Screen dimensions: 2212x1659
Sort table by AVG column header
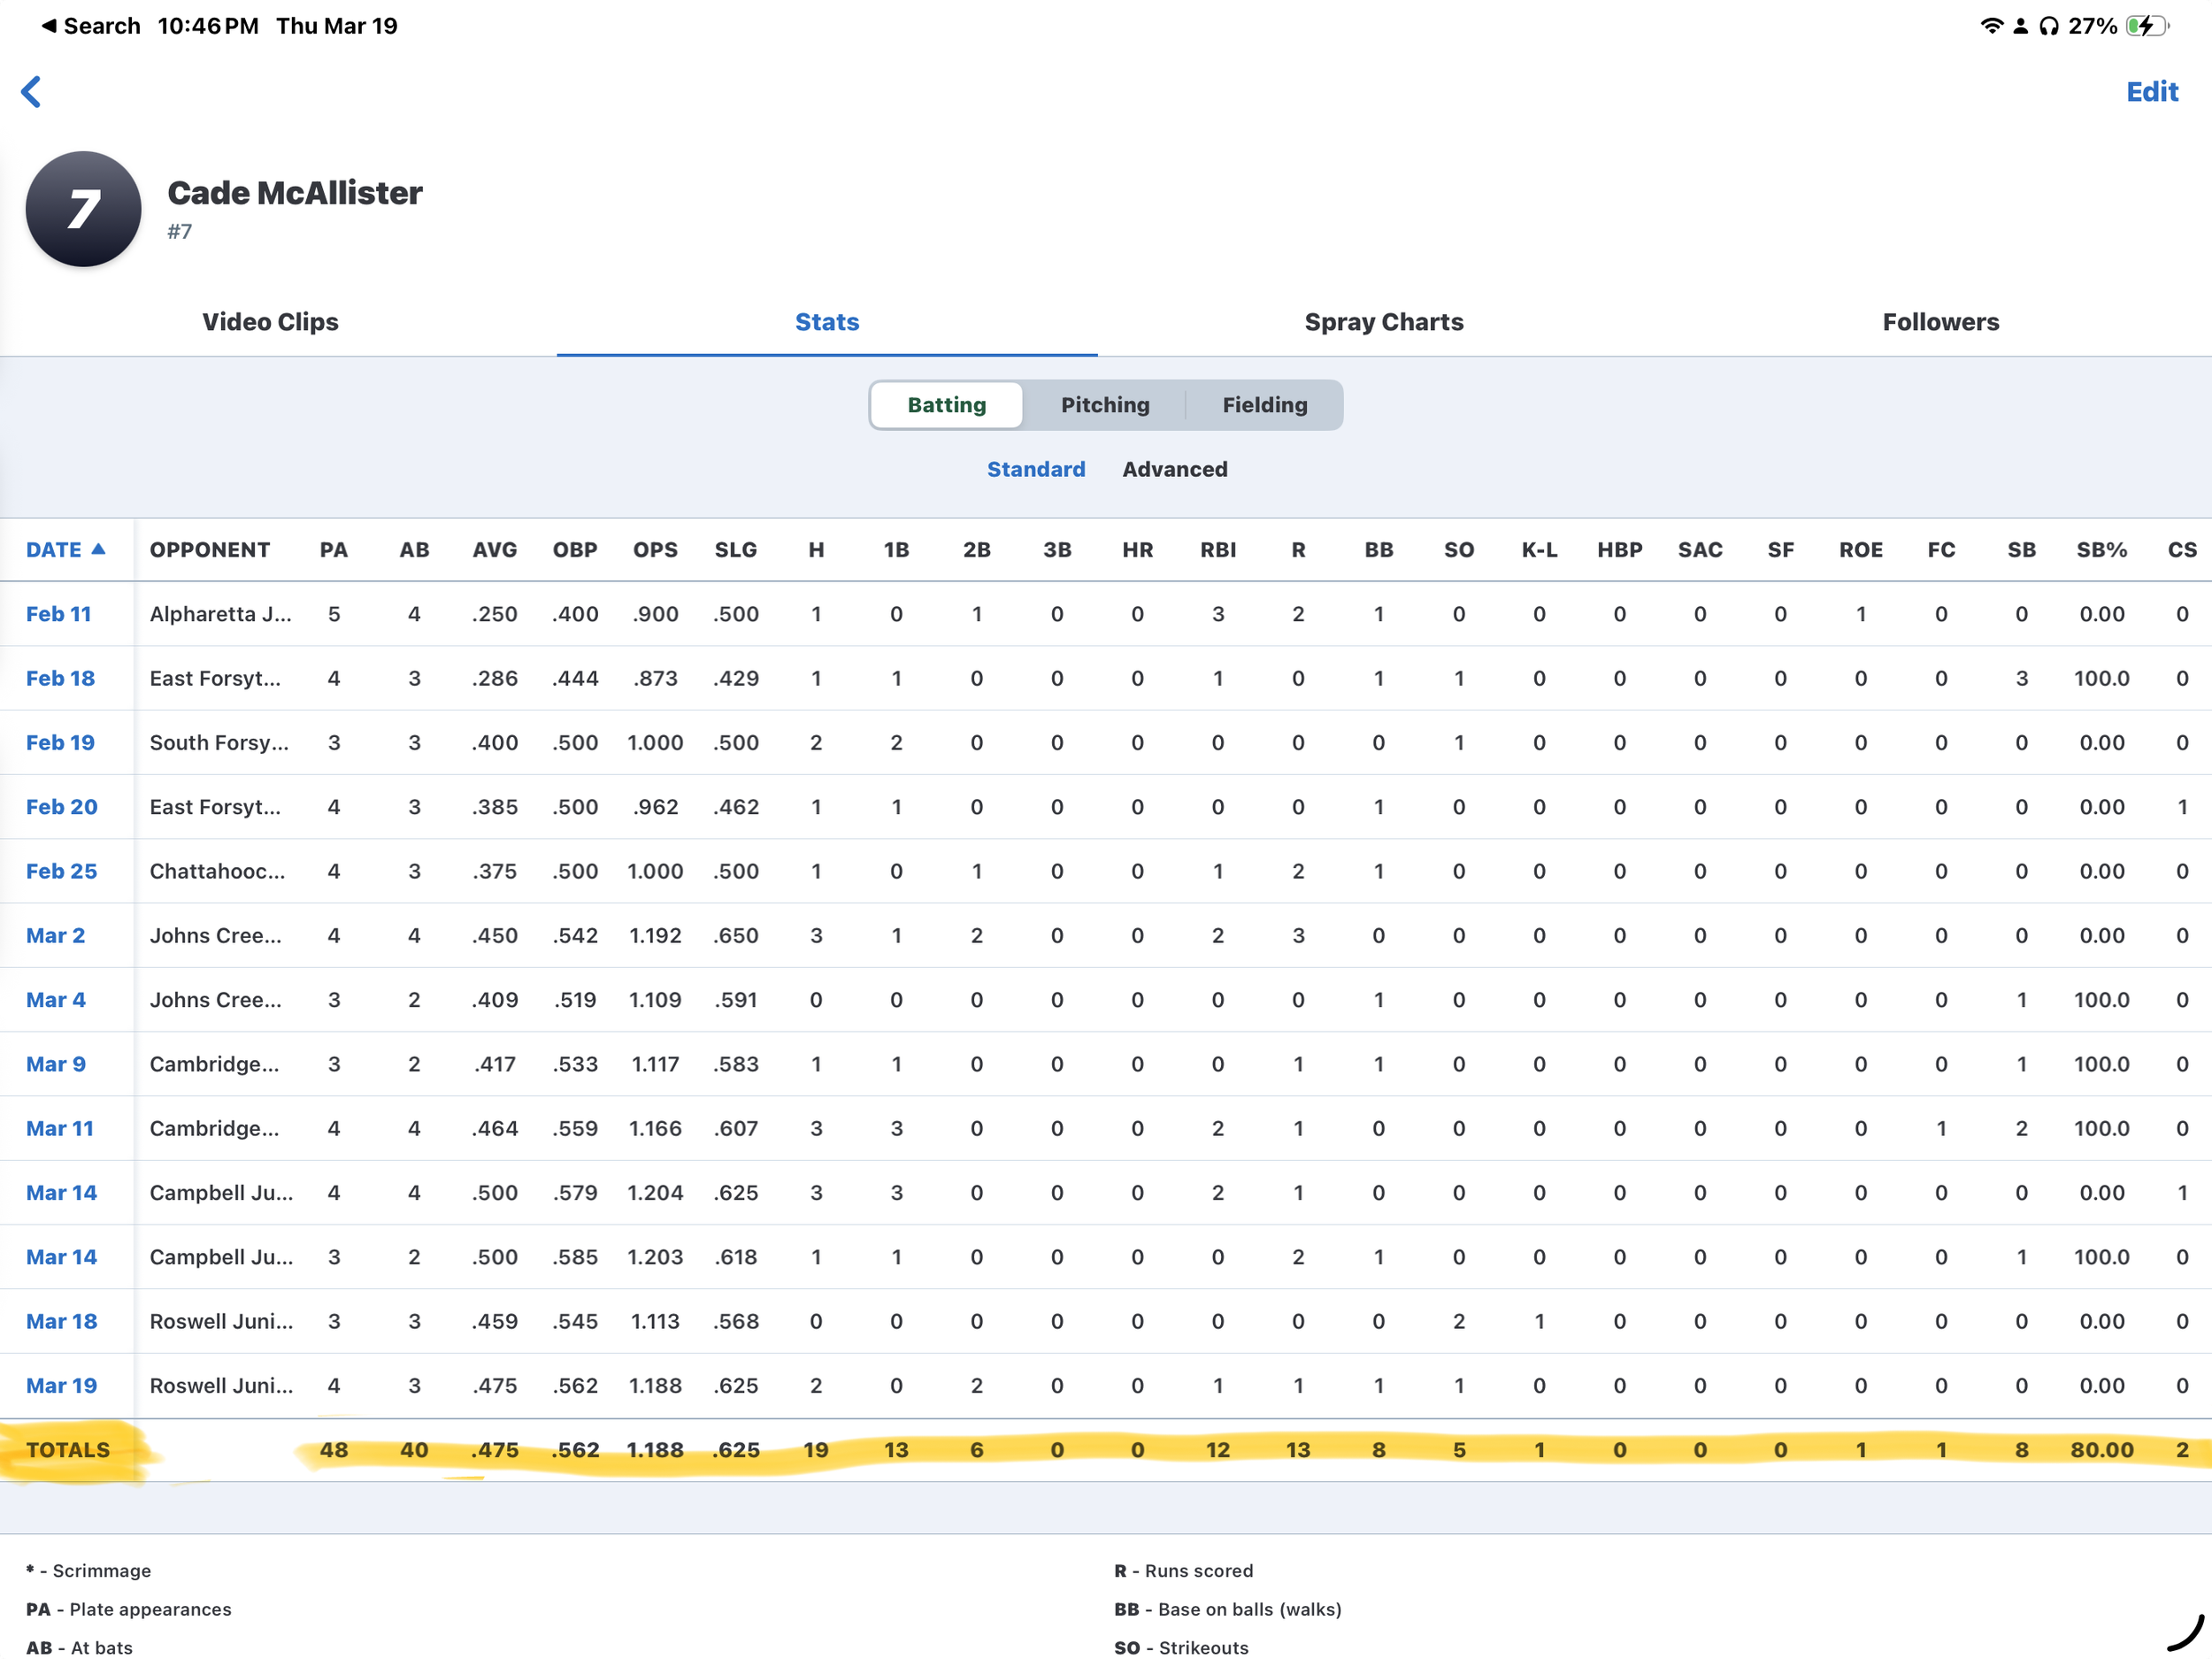tap(494, 550)
